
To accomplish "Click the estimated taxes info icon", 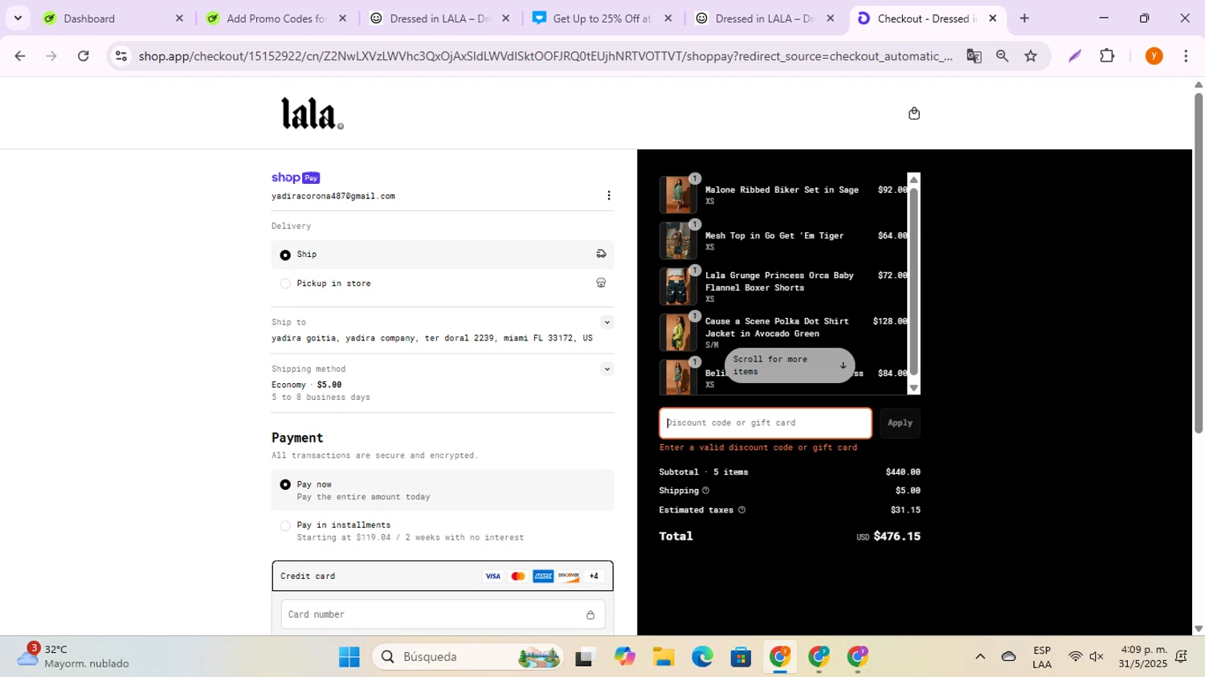I will pos(741,510).
